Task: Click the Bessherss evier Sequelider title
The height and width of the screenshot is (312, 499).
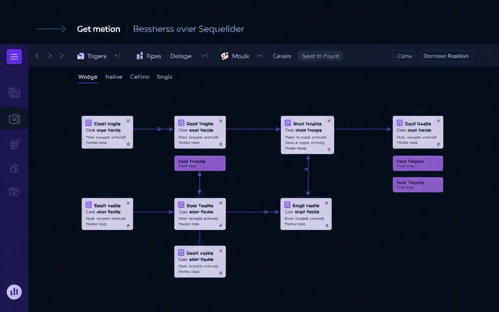Action: 189,29
